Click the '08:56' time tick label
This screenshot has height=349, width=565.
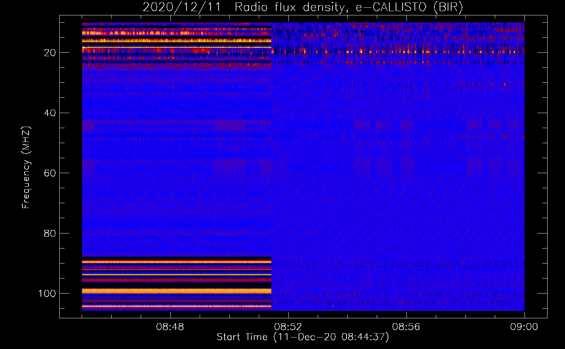click(406, 327)
